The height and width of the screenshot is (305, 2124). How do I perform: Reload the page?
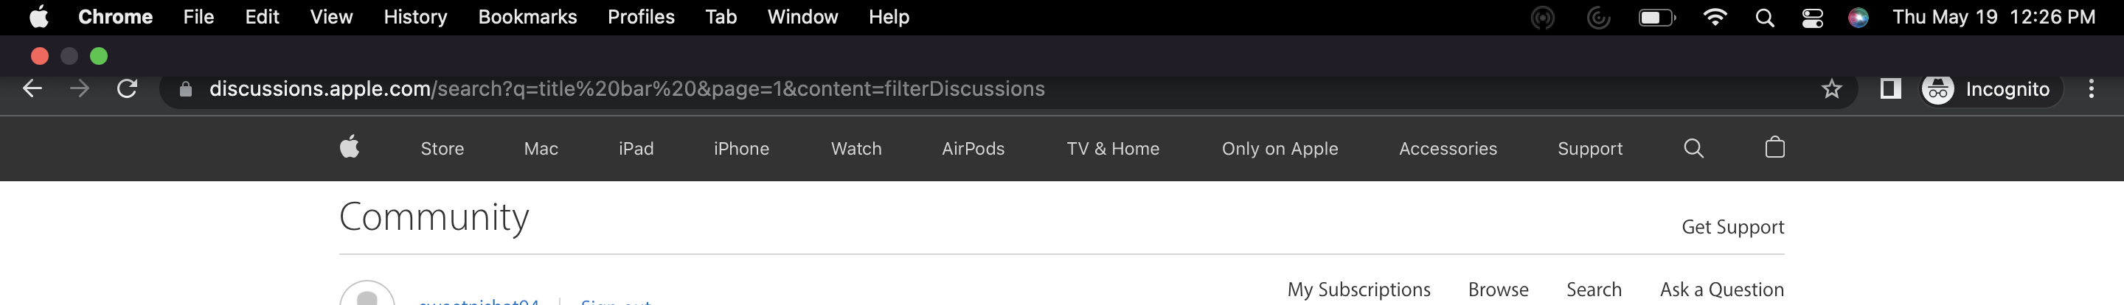point(127,88)
